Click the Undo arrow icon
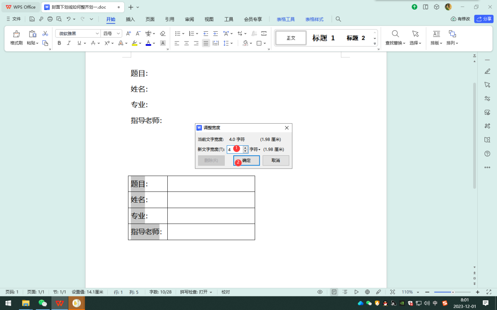497x310 pixels. point(69,19)
